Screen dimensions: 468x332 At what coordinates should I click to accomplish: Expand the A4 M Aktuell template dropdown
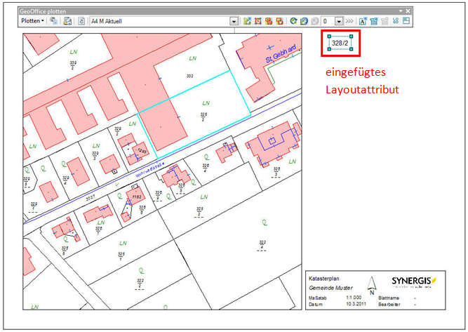click(x=234, y=21)
